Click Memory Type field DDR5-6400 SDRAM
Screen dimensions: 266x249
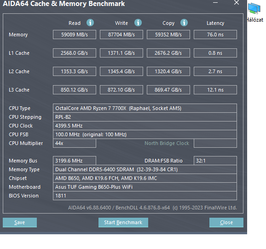pyautogui.click(x=145, y=169)
